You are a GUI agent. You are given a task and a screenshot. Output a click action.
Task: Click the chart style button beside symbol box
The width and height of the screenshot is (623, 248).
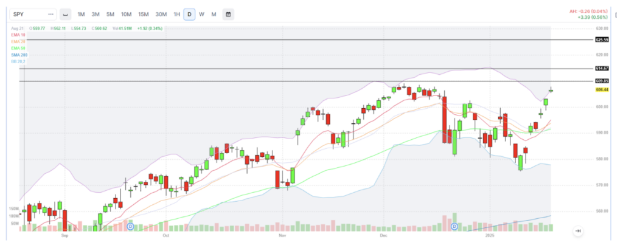(x=66, y=15)
